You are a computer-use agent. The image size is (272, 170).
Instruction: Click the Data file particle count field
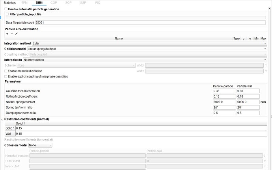coord(151,22)
